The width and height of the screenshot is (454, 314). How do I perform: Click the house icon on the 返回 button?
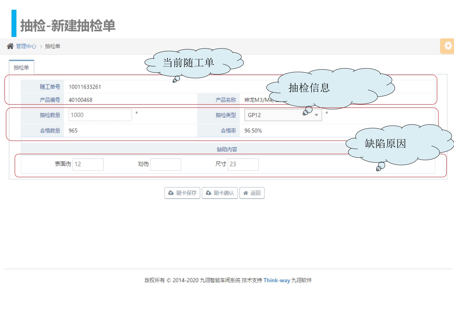pyautogui.click(x=246, y=193)
